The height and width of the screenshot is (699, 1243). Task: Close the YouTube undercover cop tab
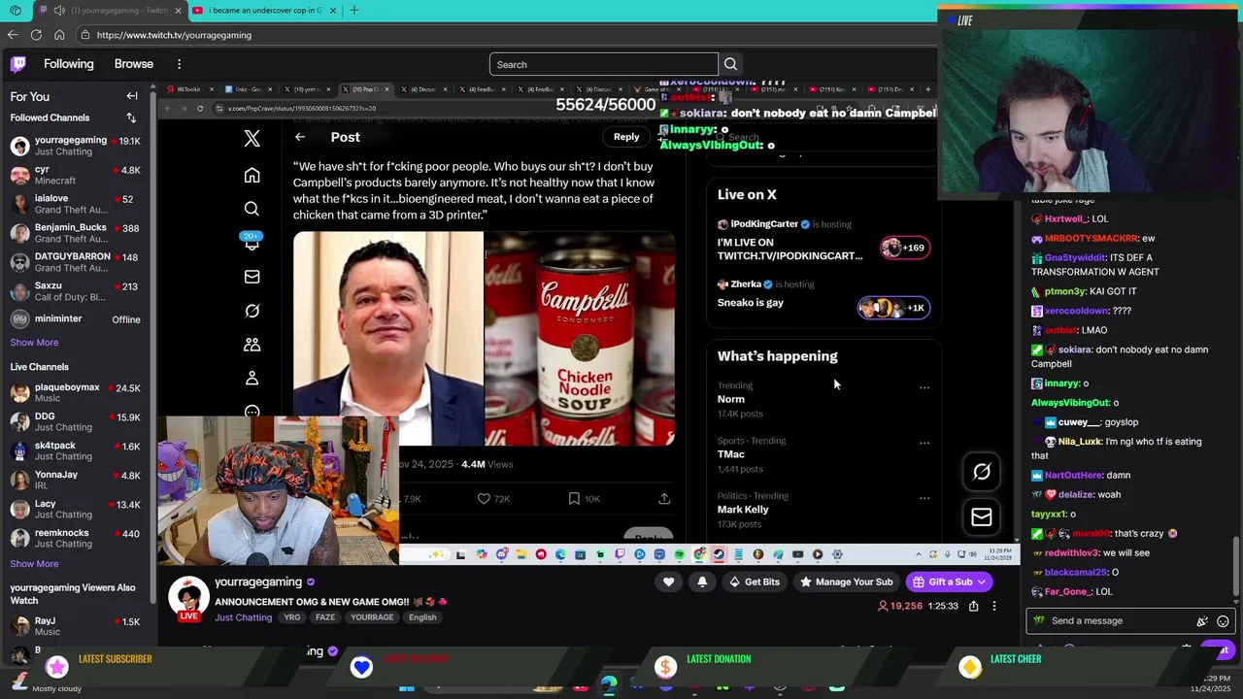(333, 11)
